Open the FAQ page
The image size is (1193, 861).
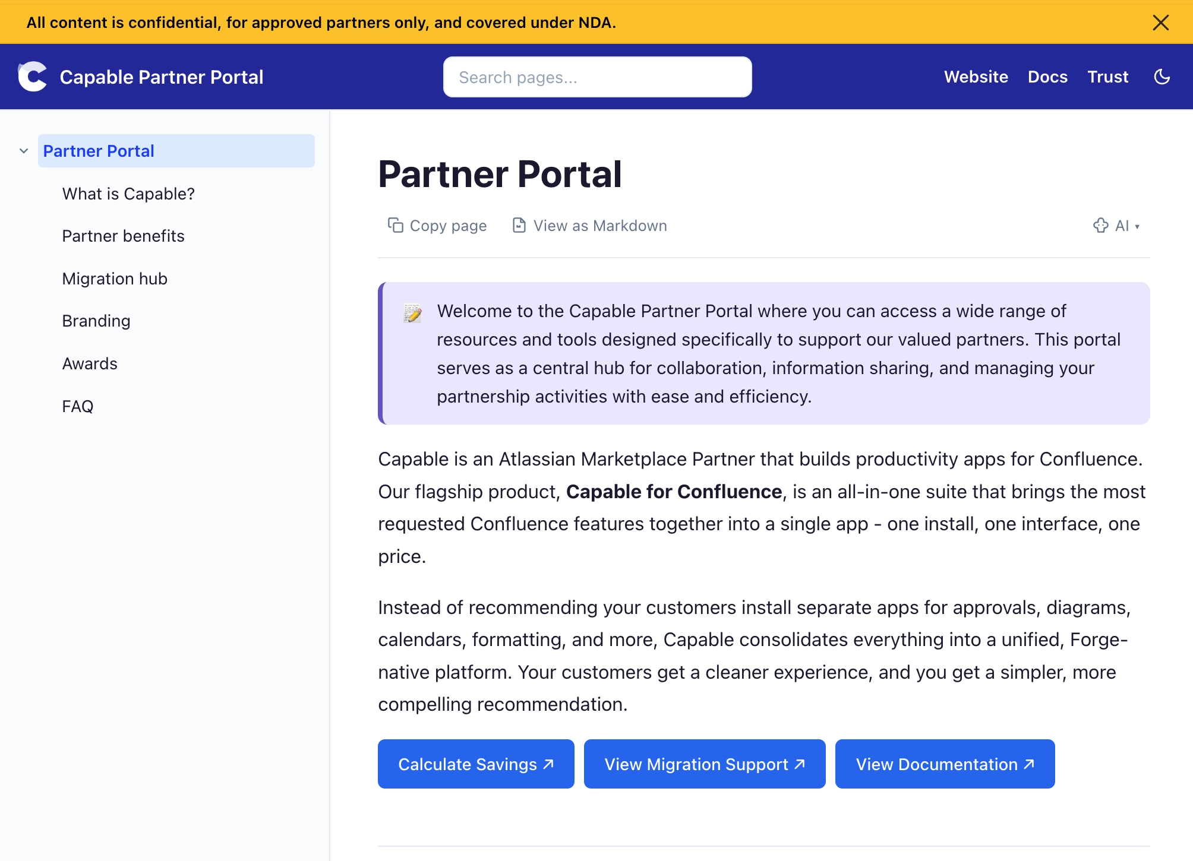point(78,406)
